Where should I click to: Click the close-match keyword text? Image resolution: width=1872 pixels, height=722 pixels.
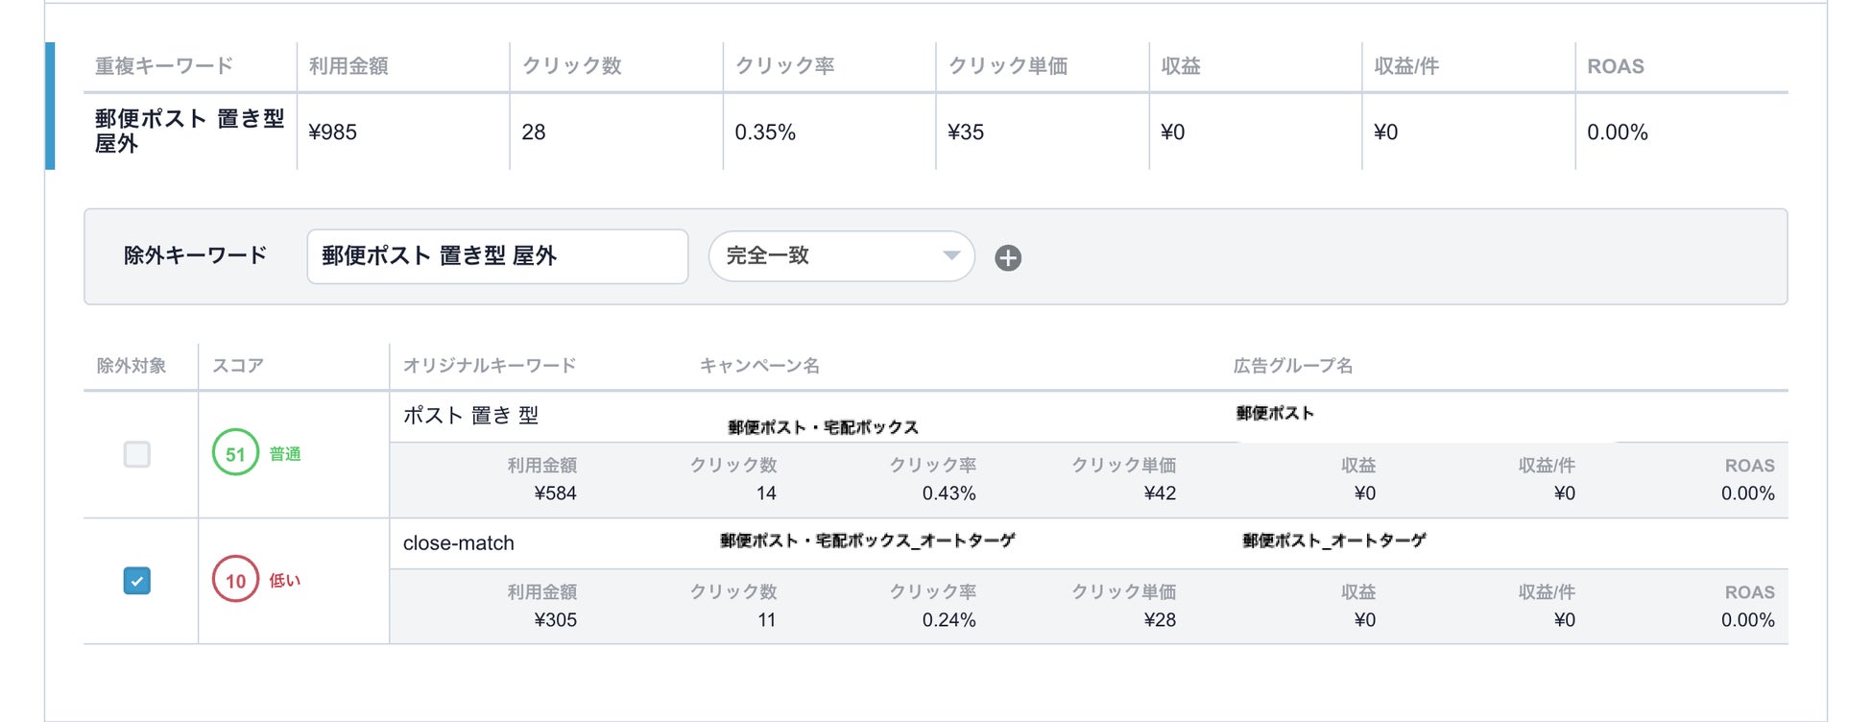pyautogui.click(x=458, y=543)
